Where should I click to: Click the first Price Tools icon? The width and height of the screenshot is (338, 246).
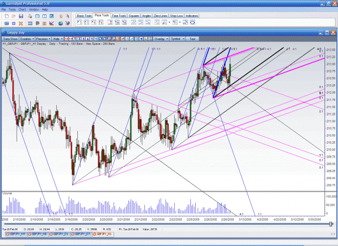79,22
